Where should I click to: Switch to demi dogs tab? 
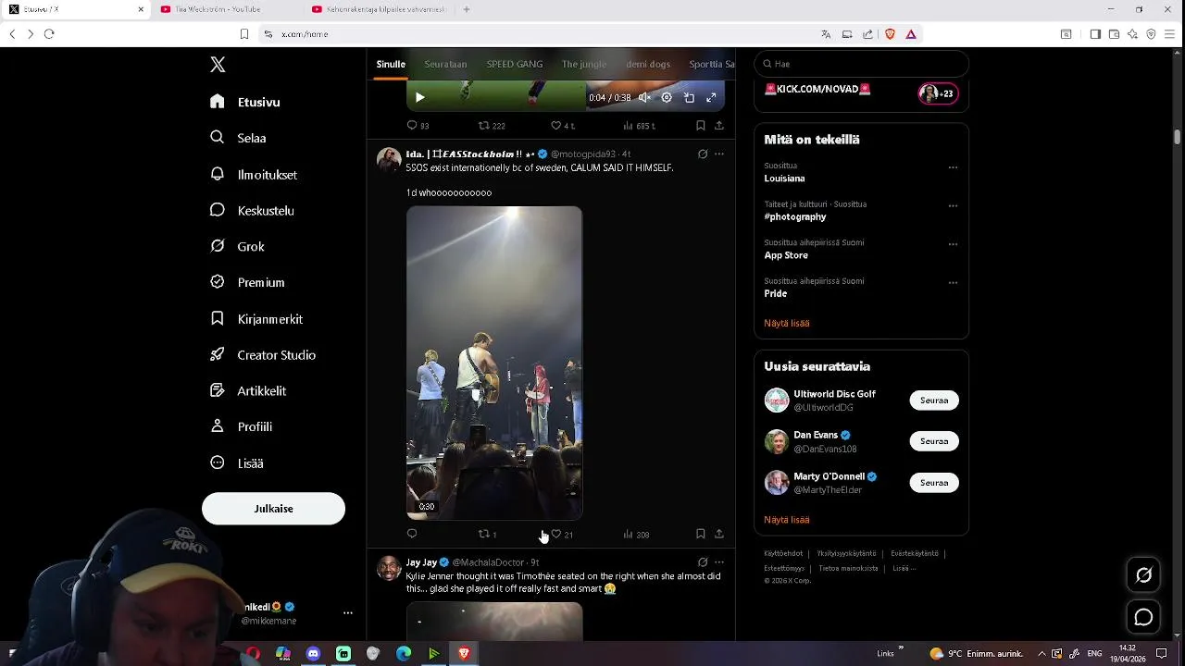648,64
